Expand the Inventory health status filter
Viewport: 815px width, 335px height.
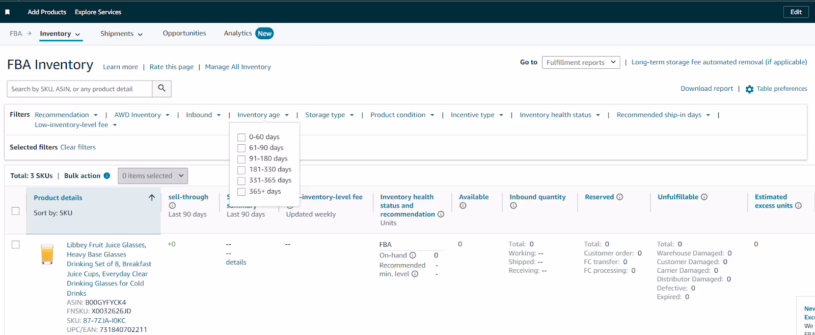click(x=560, y=115)
